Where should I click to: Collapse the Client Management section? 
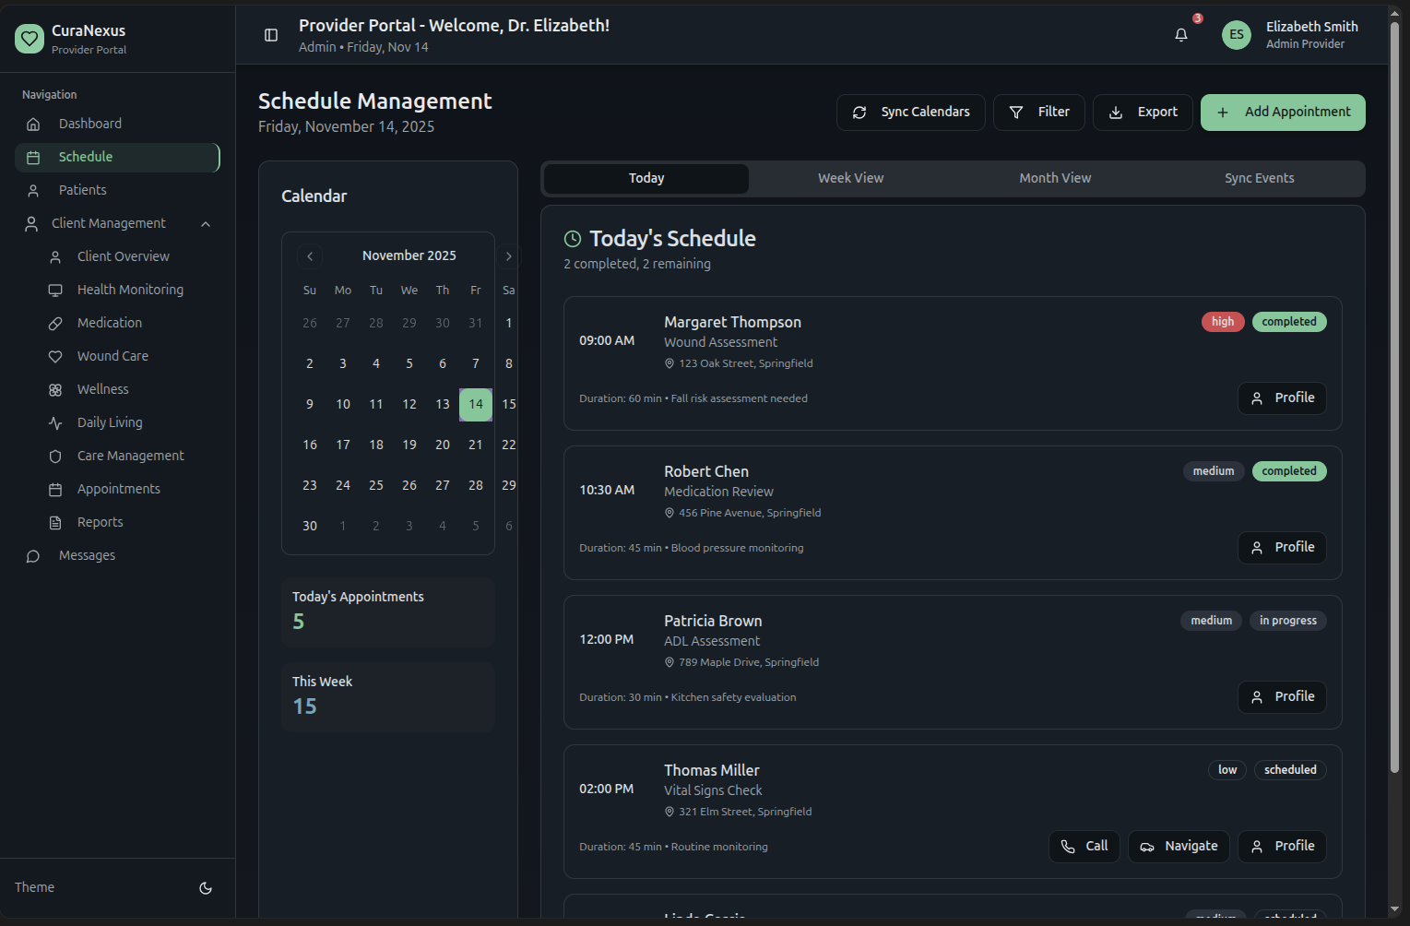coord(205,223)
